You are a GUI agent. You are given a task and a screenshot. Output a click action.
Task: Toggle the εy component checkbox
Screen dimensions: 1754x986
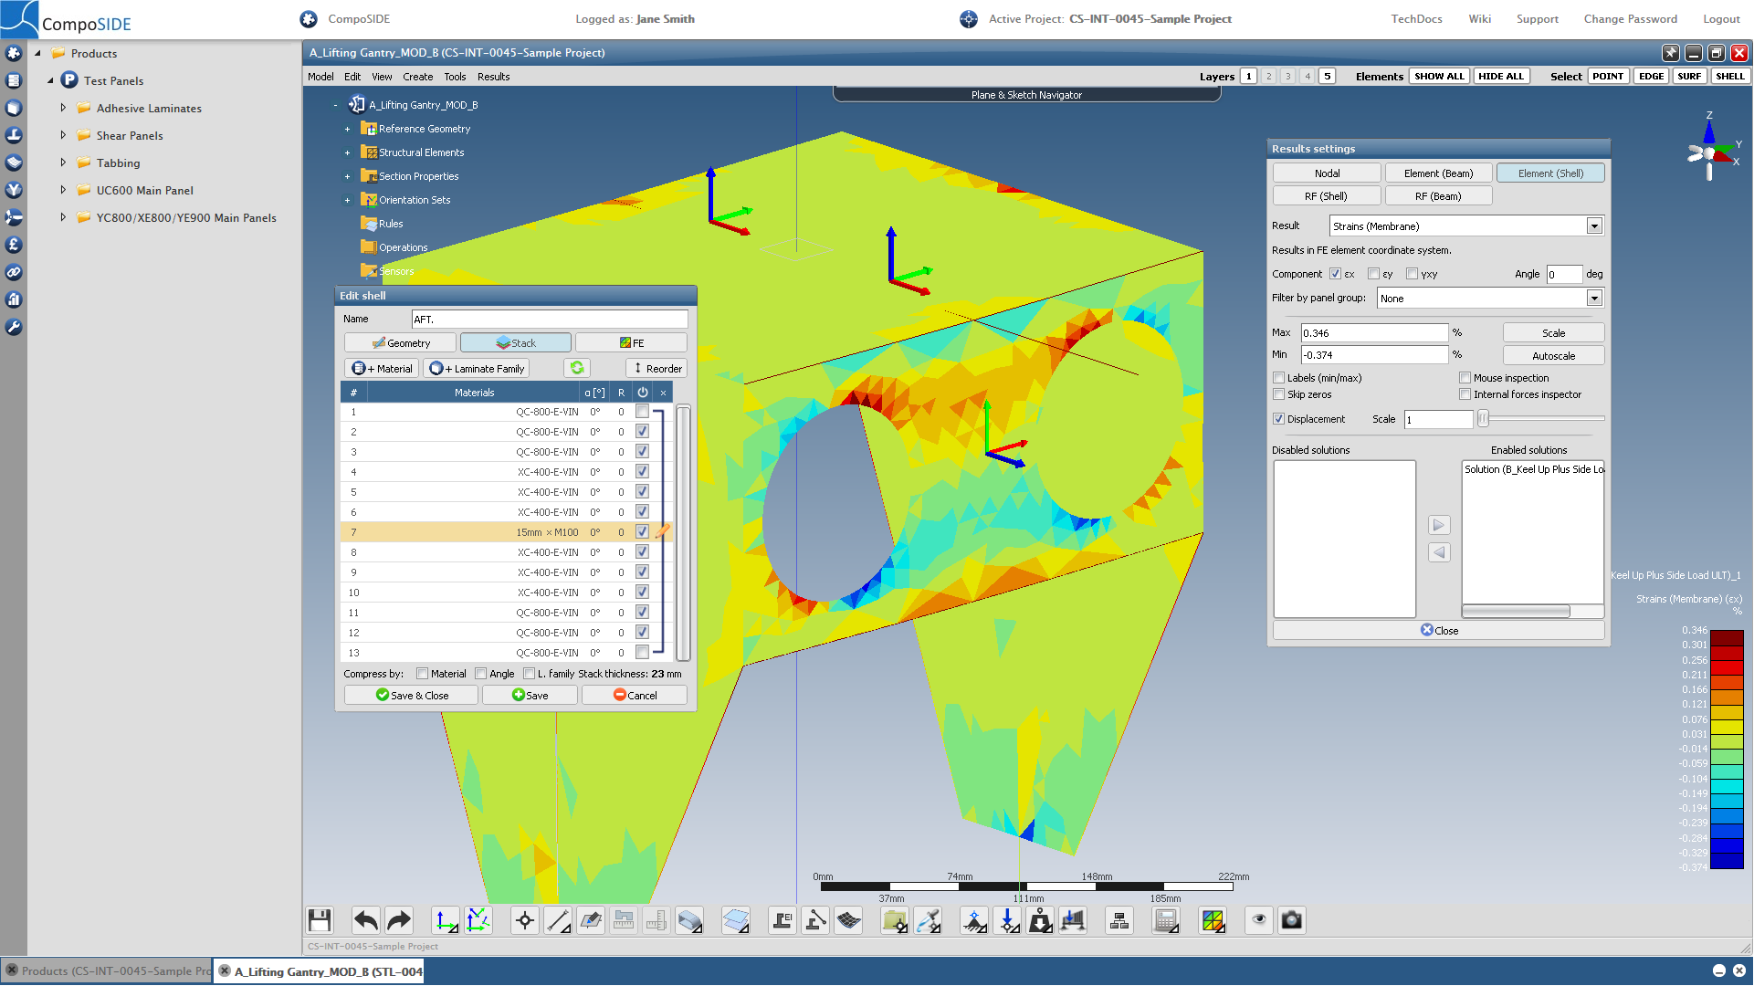click(x=1373, y=274)
